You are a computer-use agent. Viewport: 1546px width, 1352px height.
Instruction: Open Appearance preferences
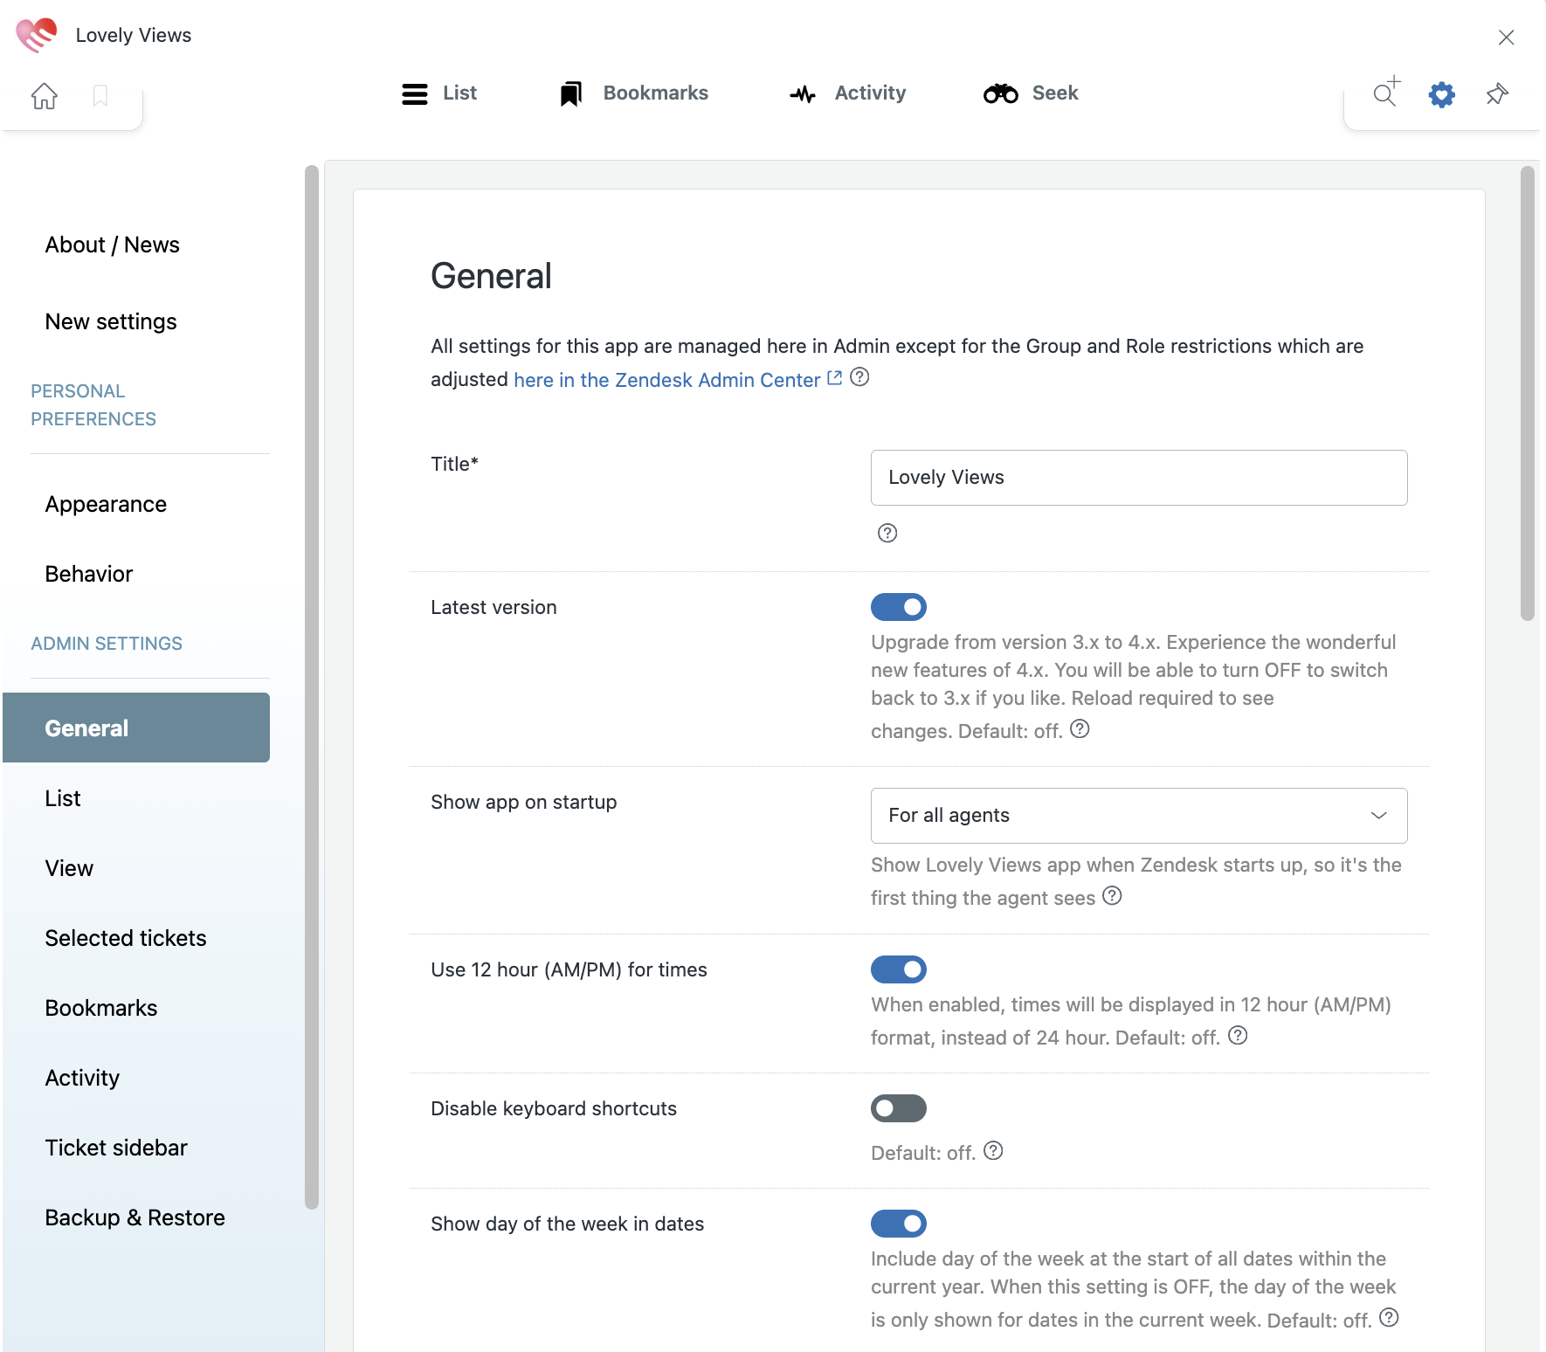click(x=106, y=504)
